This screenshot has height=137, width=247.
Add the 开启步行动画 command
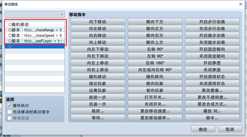pos(212,21)
